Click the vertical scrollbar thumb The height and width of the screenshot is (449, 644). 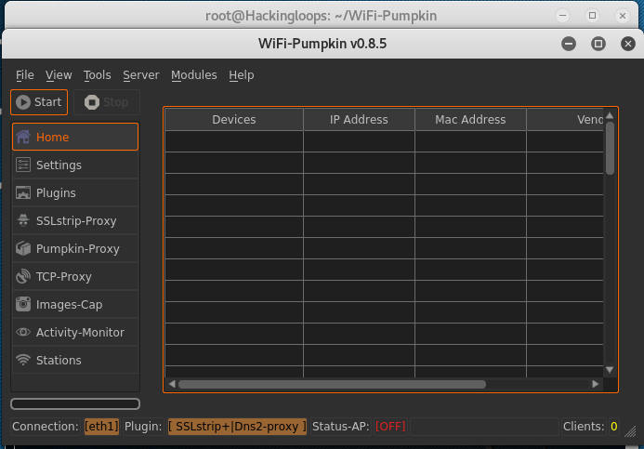(610, 149)
